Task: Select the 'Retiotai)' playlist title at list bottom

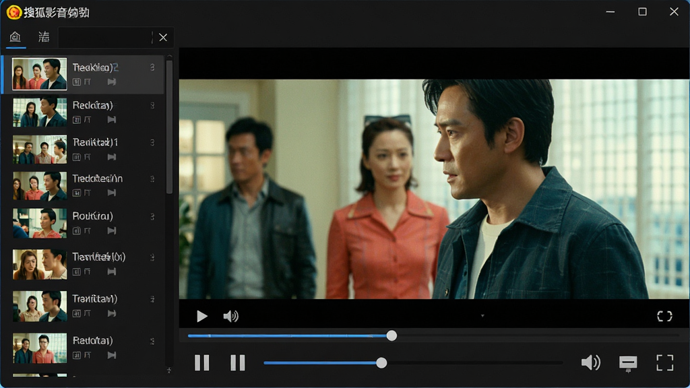Action: coord(92,340)
